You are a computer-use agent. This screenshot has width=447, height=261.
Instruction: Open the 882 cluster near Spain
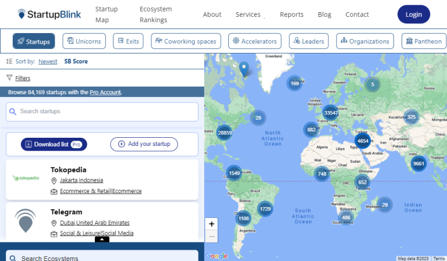click(x=311, y=130)
